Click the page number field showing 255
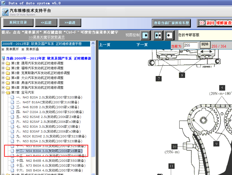232x175 pixels. click(191, 45)
